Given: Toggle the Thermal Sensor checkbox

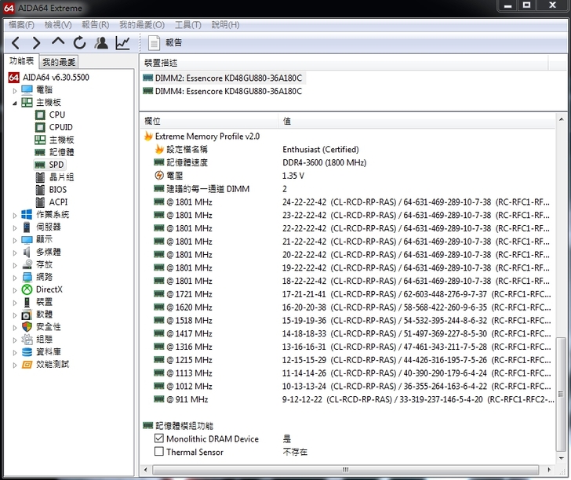Looking at the screenshot, I should [159, 452].
